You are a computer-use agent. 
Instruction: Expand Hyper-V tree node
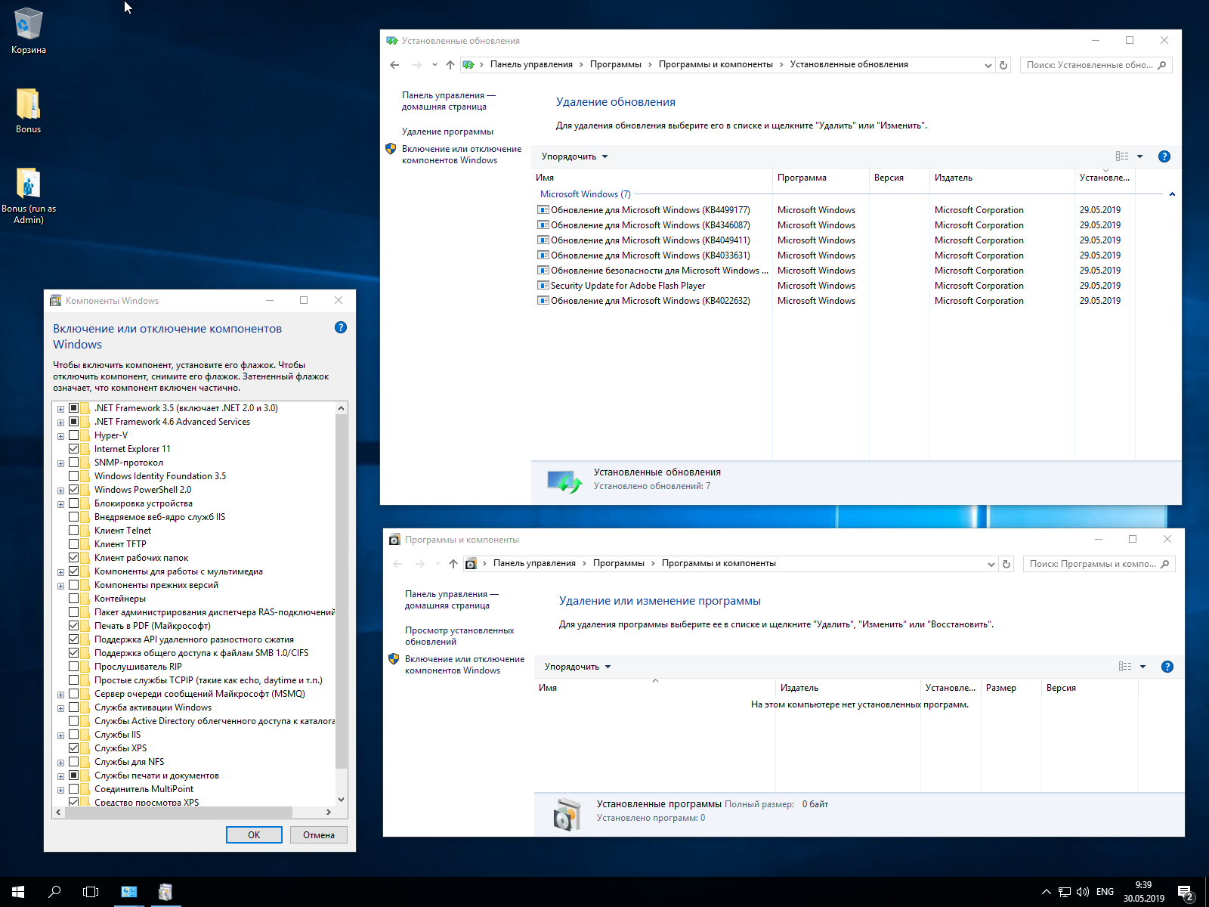pos(60,436)
